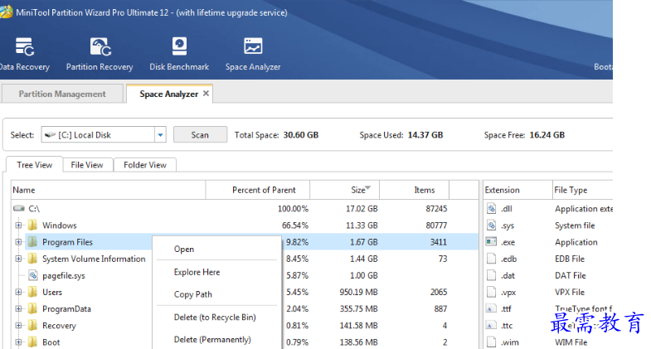
Task: Click the .sys extension icon
Action: (x=492, y=225)
